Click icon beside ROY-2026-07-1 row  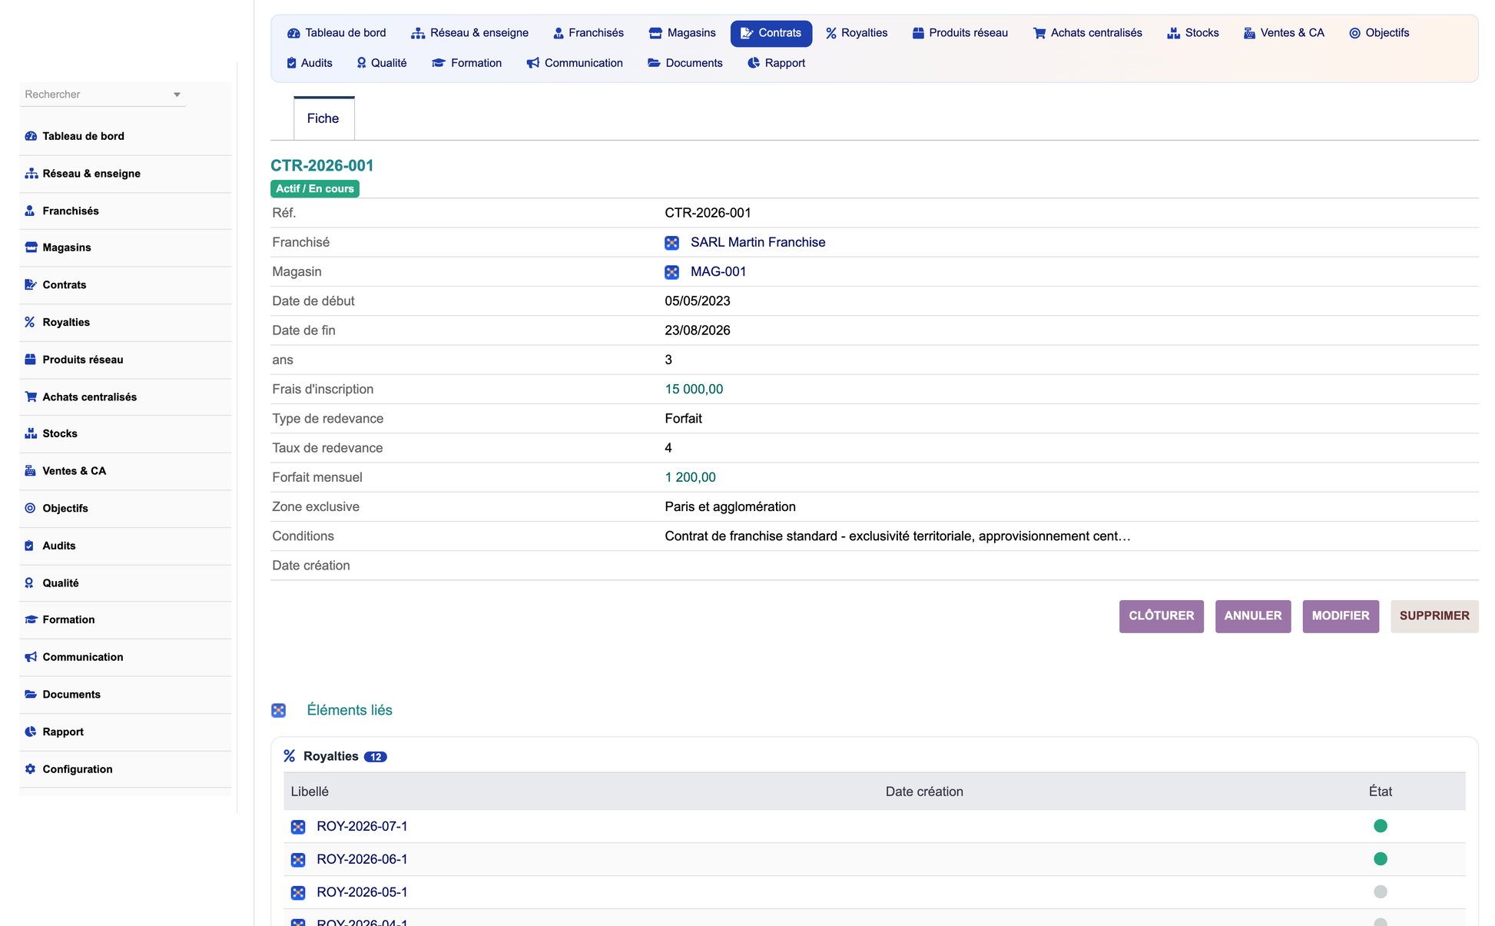pos(298,827)
